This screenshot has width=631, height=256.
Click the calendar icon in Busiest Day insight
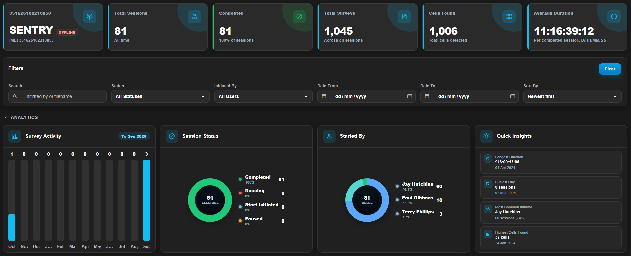coord(488,184)
